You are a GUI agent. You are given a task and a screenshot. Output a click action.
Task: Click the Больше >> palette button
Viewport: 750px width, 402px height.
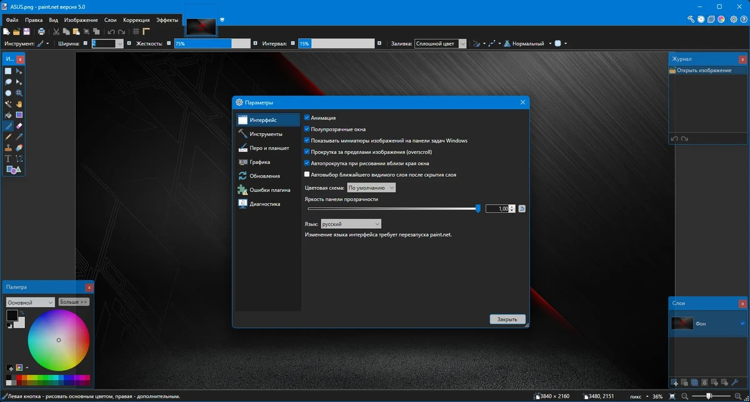[x=74, y=301]
